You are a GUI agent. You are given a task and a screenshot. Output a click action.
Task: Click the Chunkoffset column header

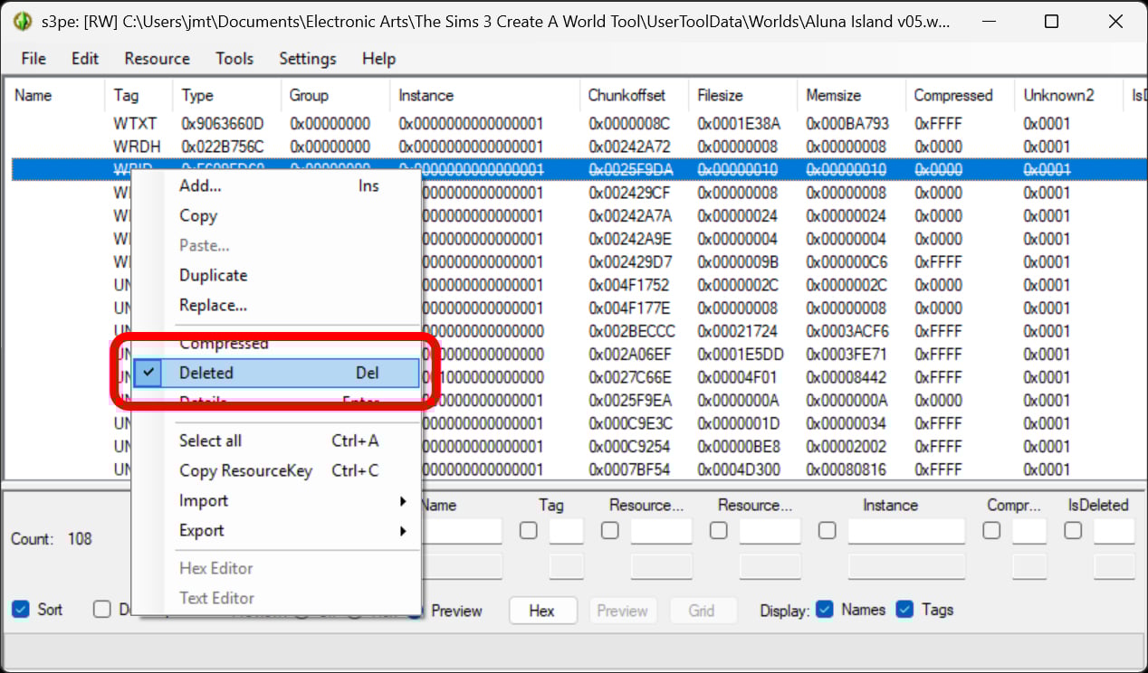tap(627, 95)
